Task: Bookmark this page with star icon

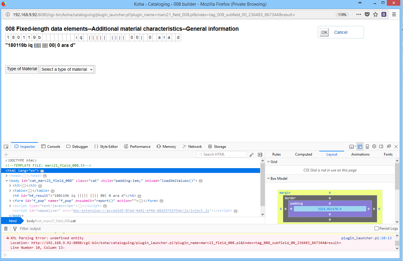Action: (375, 15)
